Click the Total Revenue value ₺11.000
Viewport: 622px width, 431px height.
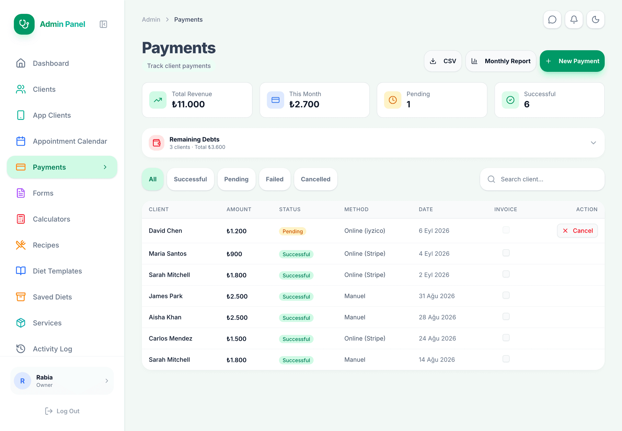tap(188, 104)
